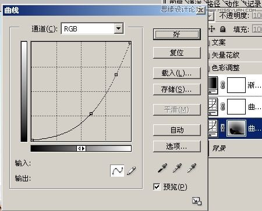Click link icon of the selected 曲… layer
Image resolution: width=262 pixels, height=211 pixels.
pos(222,128)
